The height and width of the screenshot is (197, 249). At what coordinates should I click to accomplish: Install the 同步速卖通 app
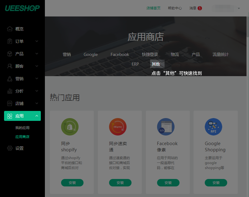(x=120, y=183)
